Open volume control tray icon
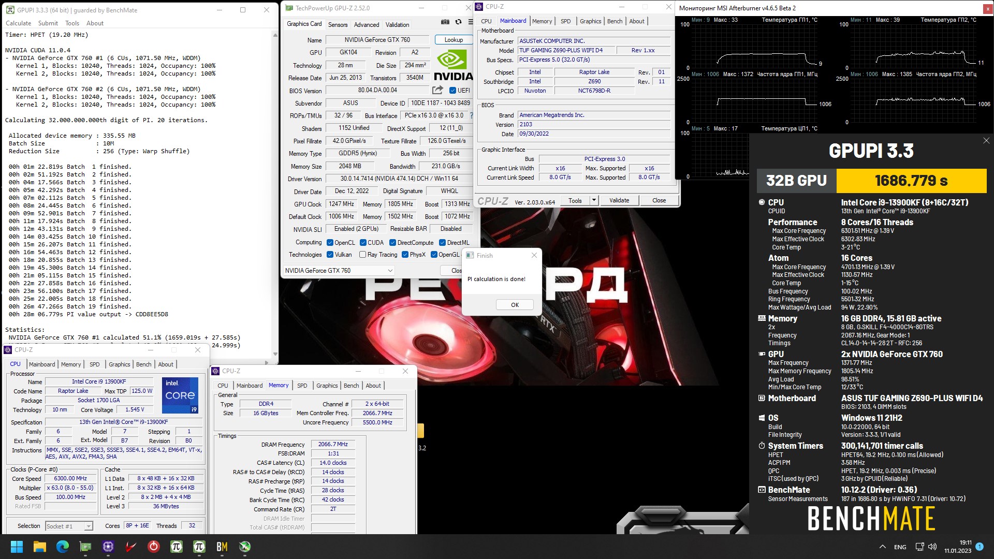Screen dimensions: 994x559 point(932,547)
